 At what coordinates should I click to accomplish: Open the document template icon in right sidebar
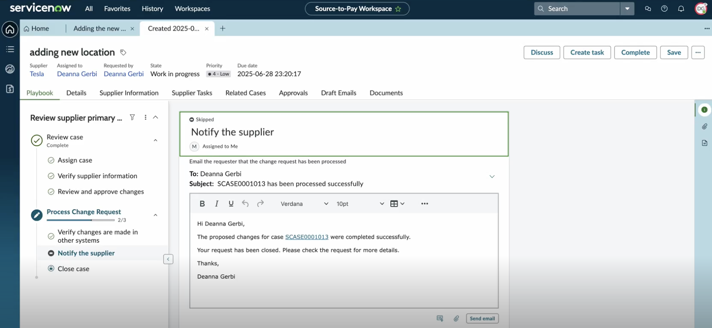click(x=705, y=143)
